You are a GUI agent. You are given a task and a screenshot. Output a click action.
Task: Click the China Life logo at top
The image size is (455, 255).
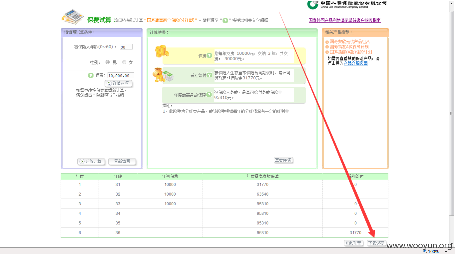pos(347,4)
